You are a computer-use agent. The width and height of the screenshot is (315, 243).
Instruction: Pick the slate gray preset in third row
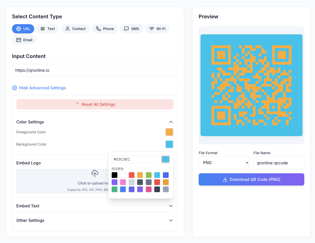click(x=166, y=189)
